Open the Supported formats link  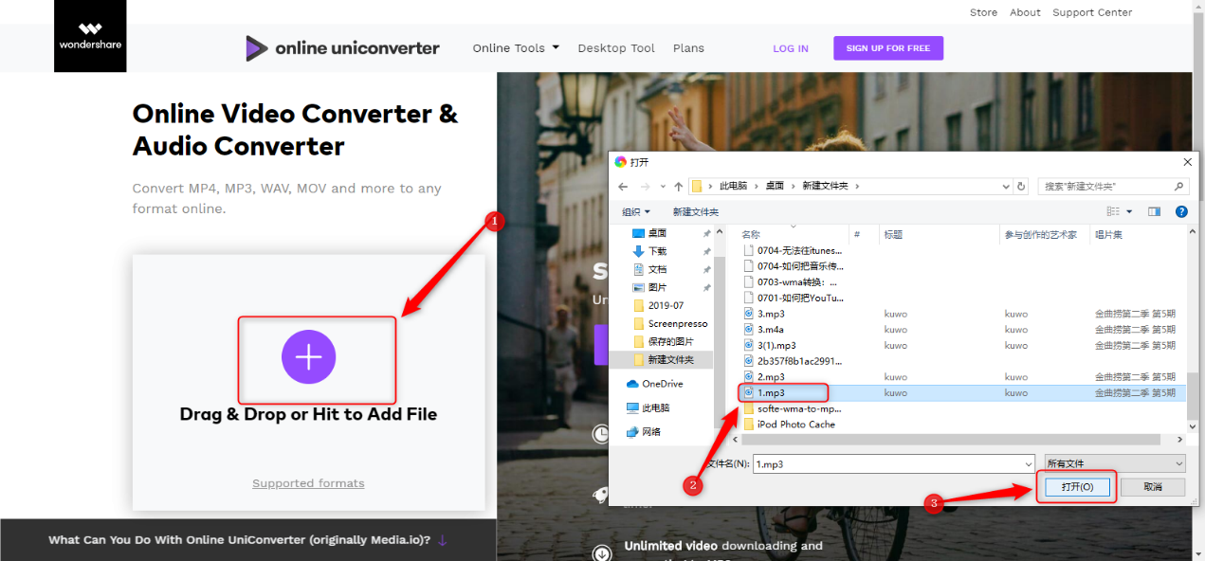[308, 483]
